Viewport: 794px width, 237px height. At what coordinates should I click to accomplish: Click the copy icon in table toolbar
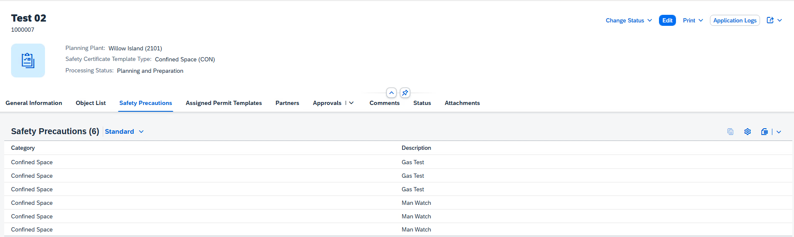pos(730,132)
